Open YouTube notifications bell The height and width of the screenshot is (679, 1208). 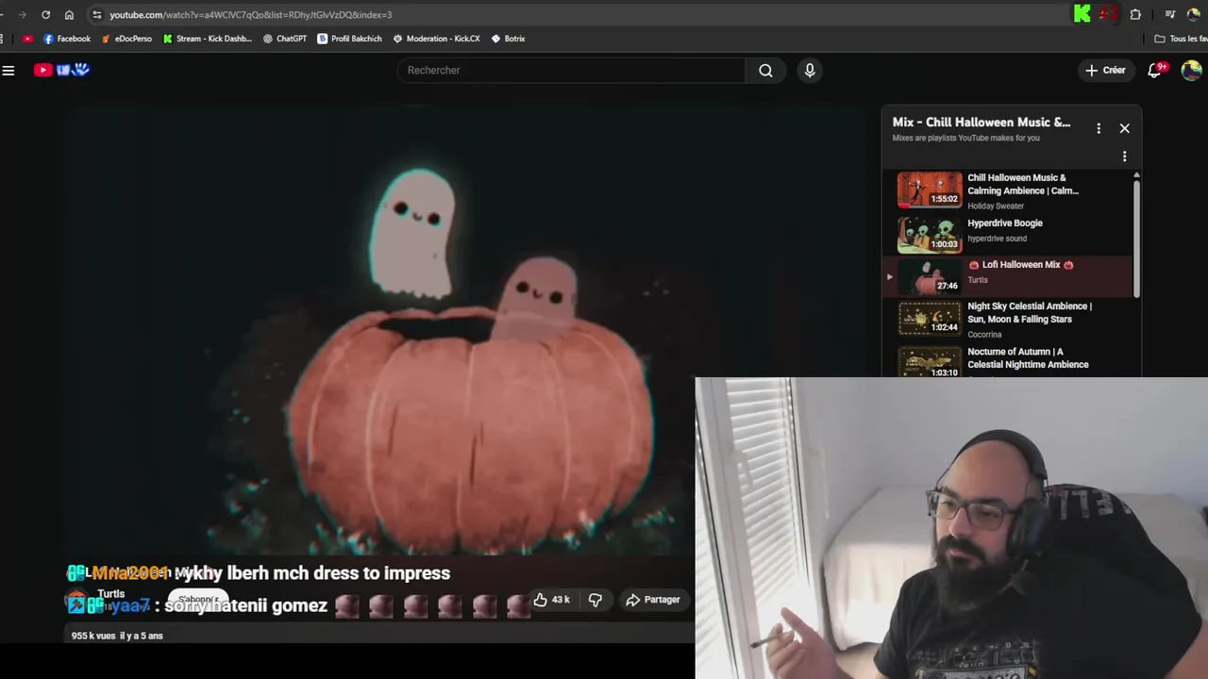pos(1155,70)
